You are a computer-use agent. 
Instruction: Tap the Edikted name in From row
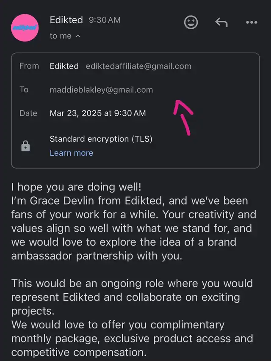(x=64, y=66)
